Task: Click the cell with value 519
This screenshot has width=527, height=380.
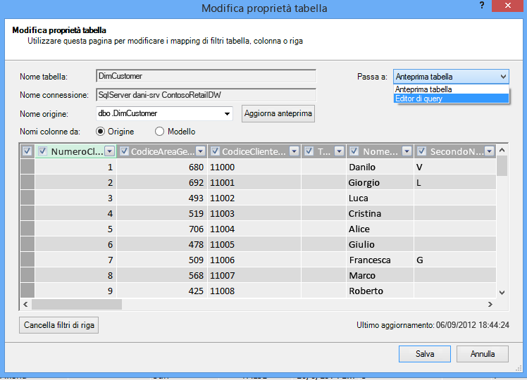Action: (x=162, y=213)
